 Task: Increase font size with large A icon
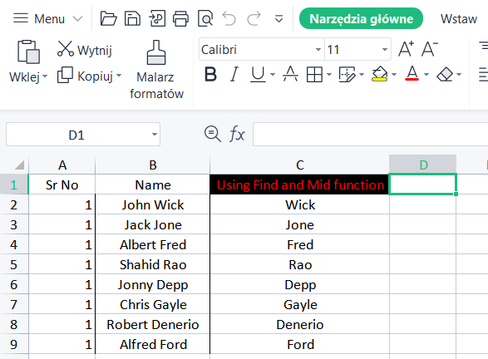point(407,49)
